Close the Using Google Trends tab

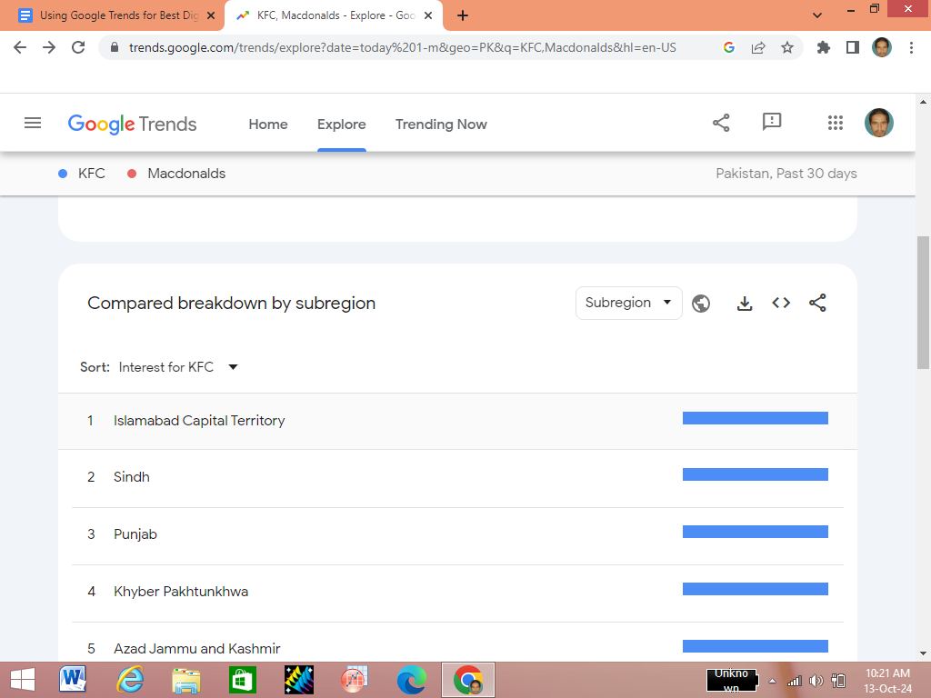[211, 15]
